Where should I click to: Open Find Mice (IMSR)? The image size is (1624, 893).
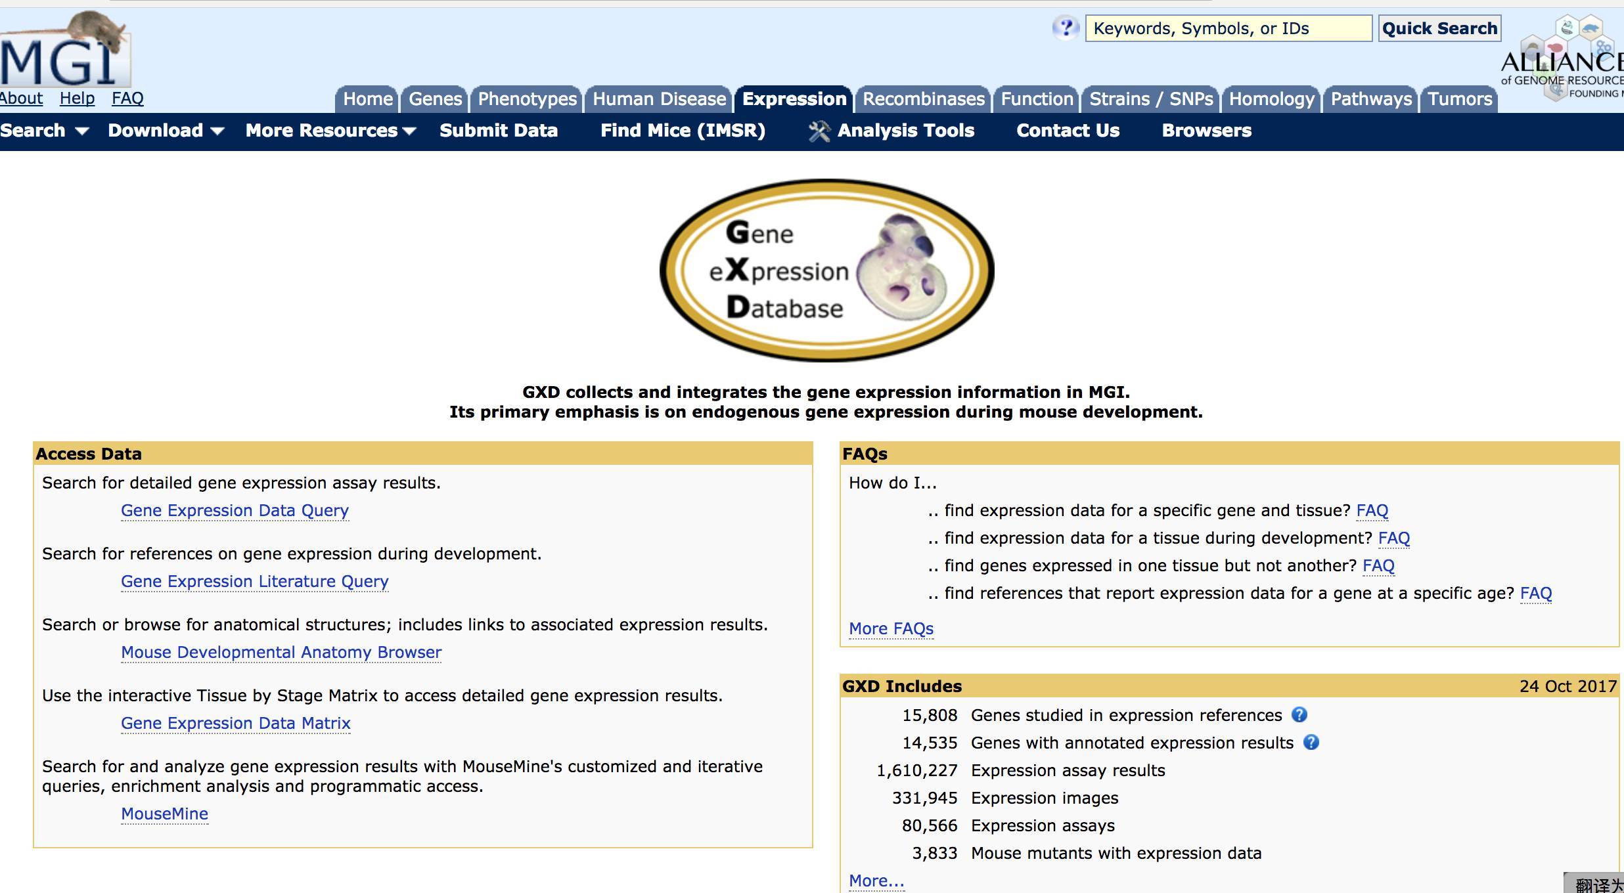tap(683, 131)
